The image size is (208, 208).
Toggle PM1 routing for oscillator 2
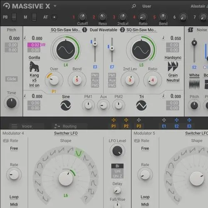[112, 75]
